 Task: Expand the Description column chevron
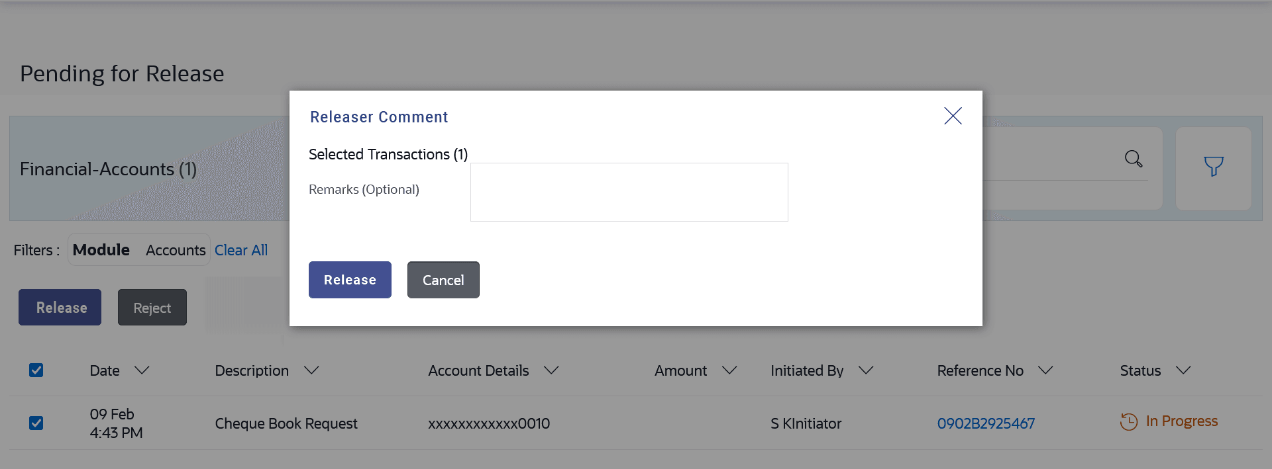(311, 370)
